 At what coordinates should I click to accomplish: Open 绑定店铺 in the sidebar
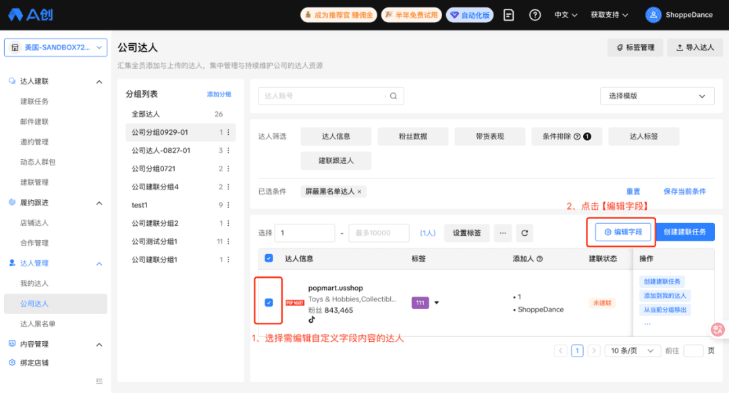[x=34, y=363]
